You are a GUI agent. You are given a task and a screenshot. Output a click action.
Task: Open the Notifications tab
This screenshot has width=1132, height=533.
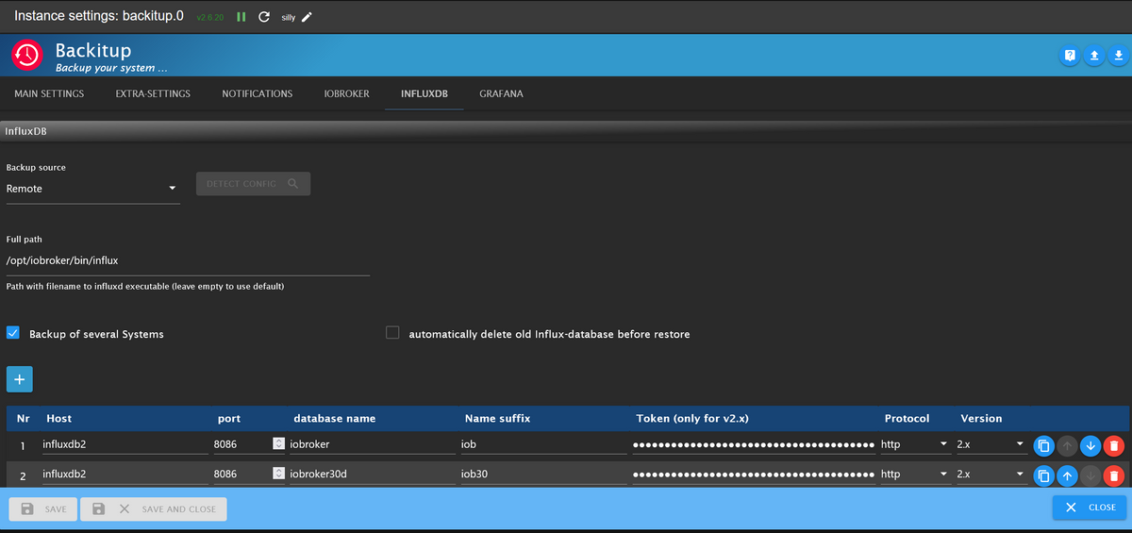tap(258, 94)
